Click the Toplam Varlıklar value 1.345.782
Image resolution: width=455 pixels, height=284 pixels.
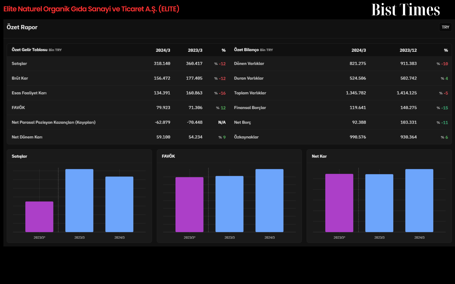(356, 93)
